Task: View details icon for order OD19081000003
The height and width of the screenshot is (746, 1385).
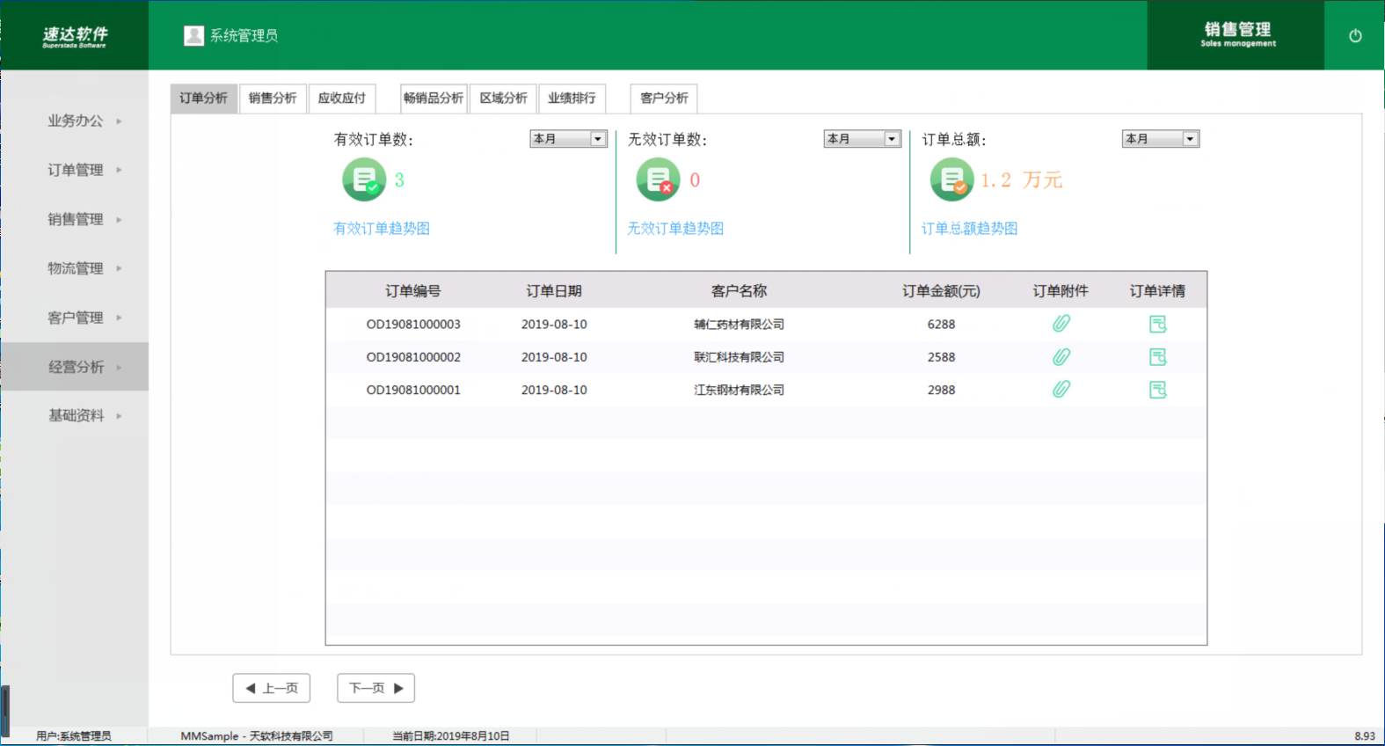Action: tap(1157, 324)
